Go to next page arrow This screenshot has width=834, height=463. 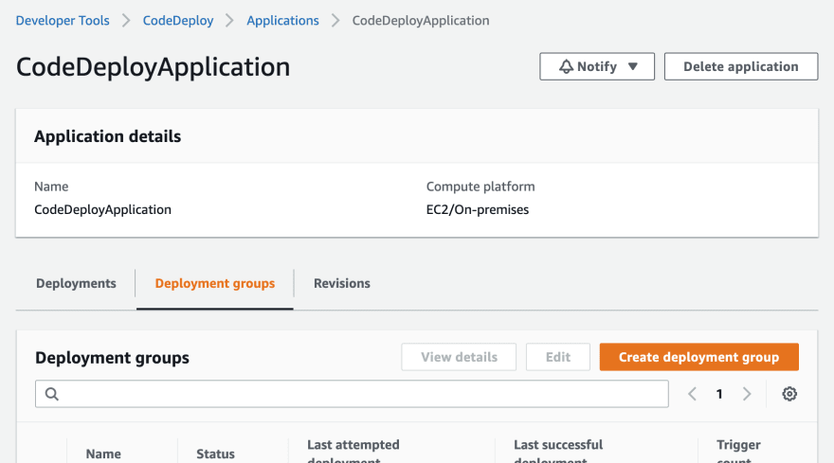747,394
